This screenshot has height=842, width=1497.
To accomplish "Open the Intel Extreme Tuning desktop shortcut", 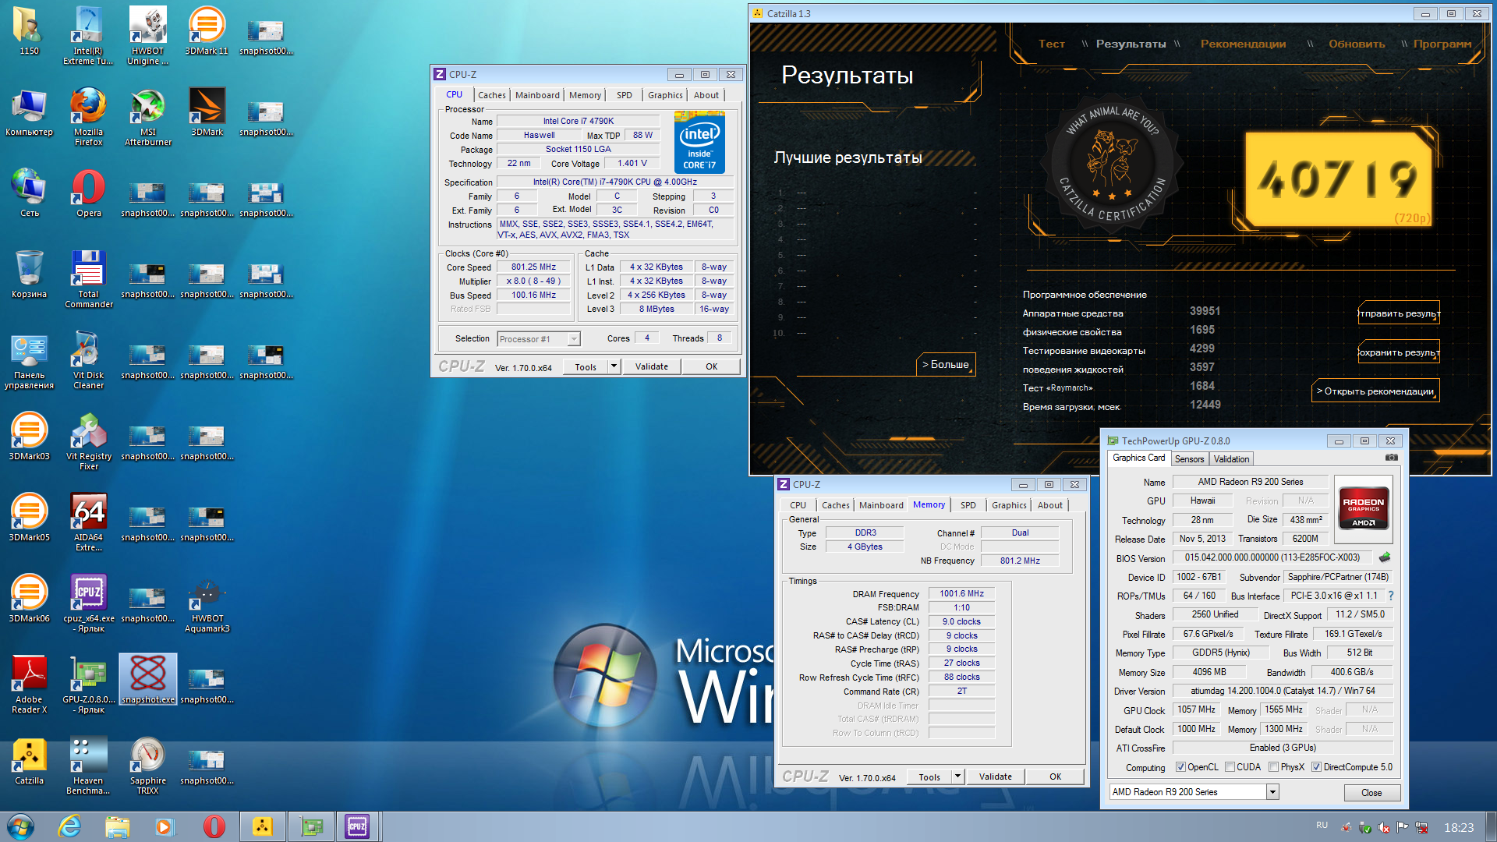I will (88, 35).
